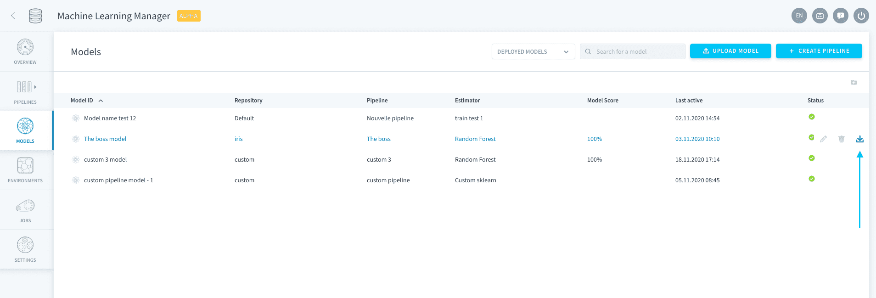The width and height of the screenshot is (876, 298).
Task: Open the Overview section in sidebar
Action: 25,51
